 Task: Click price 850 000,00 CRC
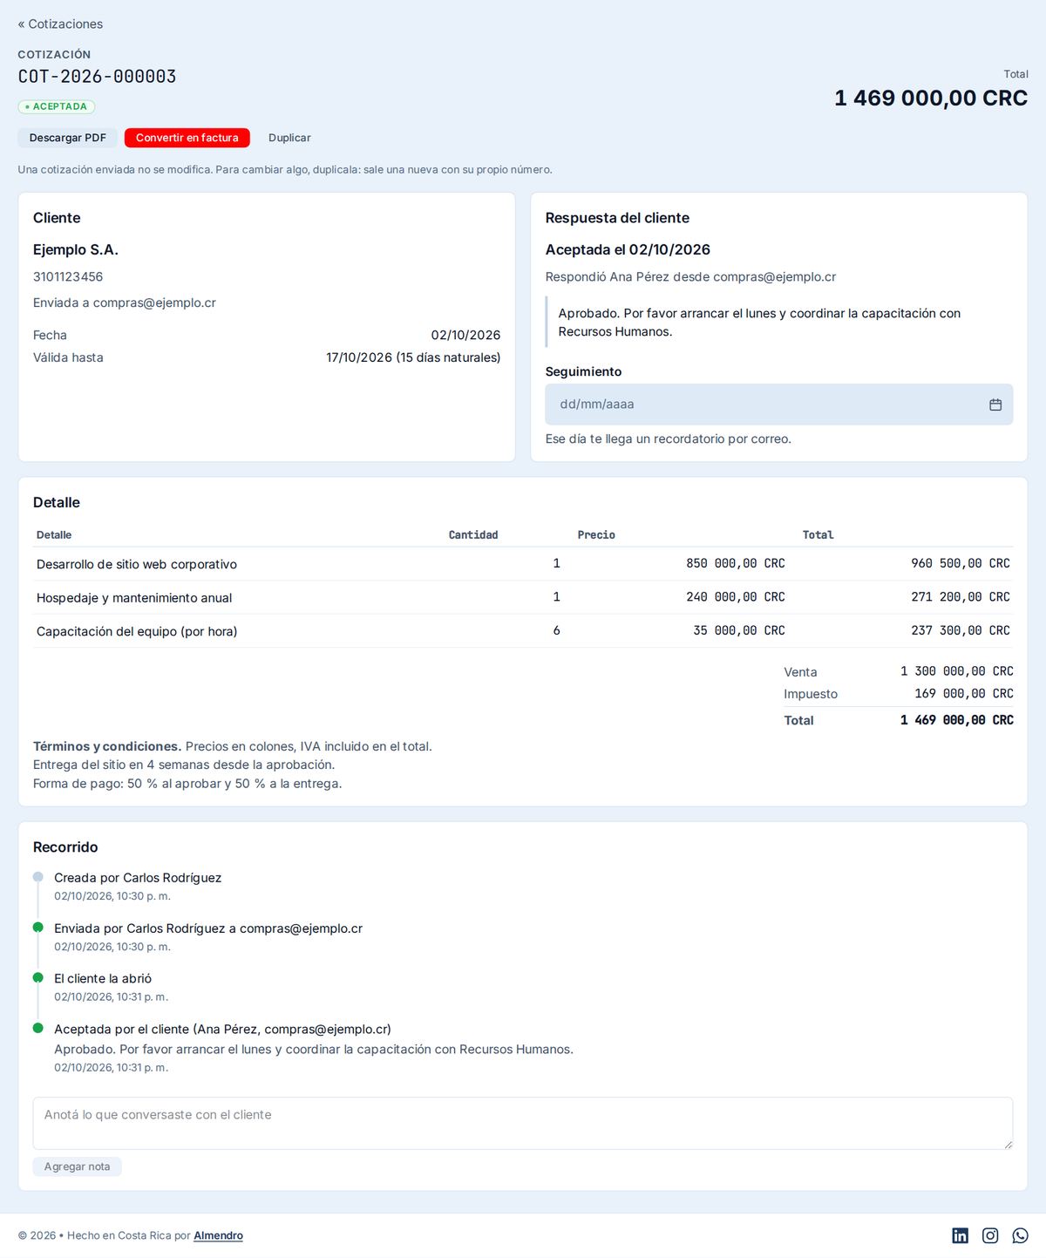coord(736,564)
